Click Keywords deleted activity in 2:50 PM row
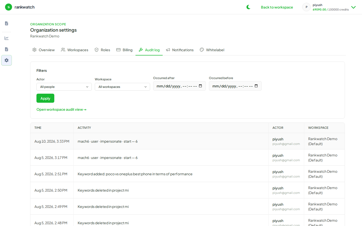 (103, 190)
